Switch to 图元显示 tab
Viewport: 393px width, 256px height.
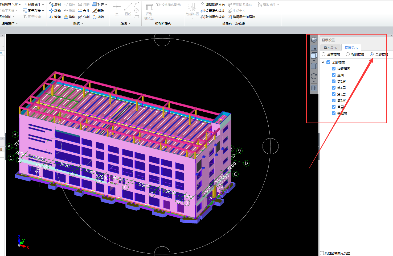point(330,47)
